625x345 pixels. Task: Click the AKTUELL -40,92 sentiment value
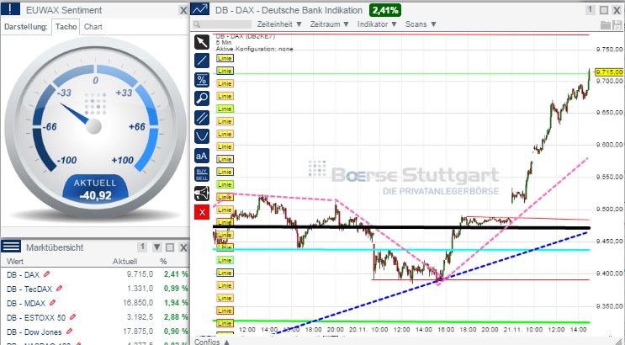[x=95, y=189]
